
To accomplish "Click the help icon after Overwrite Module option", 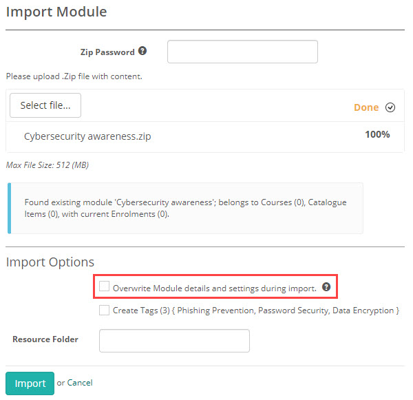I will 326,287.
